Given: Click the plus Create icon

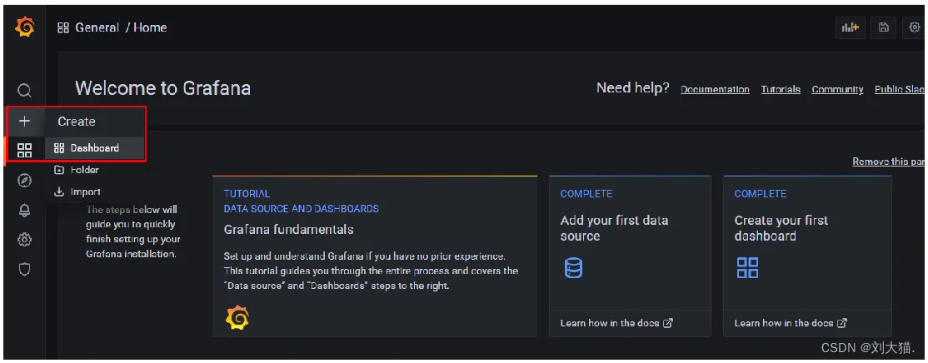Looking at the screenshot, I should [x=24, y=122].
